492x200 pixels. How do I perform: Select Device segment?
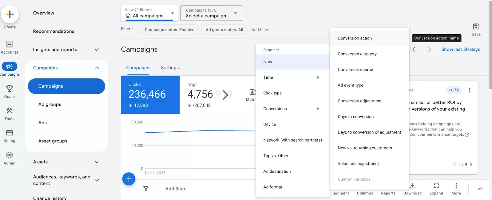tap(292, 124)
